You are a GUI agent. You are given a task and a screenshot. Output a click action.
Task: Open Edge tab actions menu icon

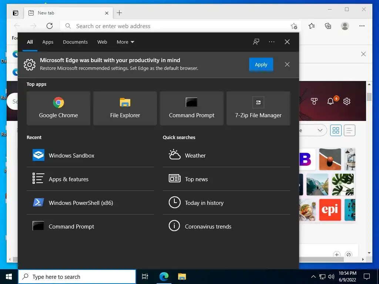tap(16, 13)
